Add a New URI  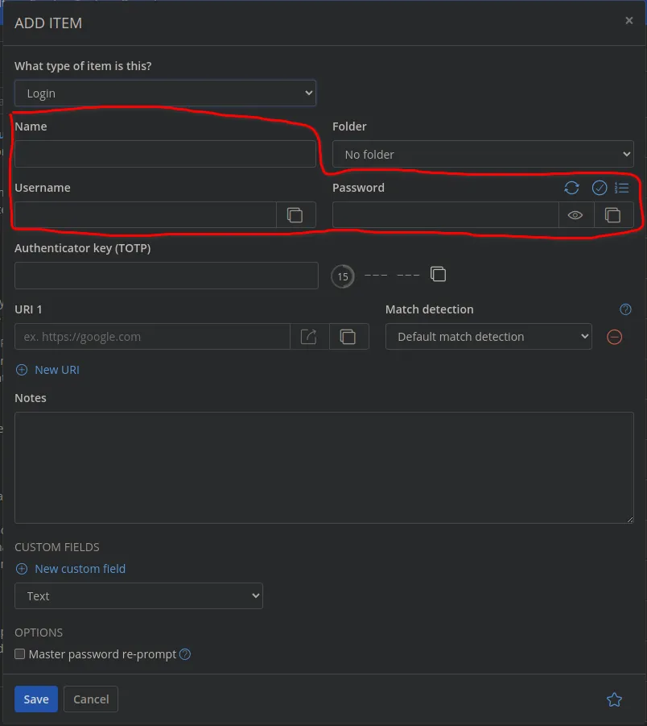tap(47, 369)
